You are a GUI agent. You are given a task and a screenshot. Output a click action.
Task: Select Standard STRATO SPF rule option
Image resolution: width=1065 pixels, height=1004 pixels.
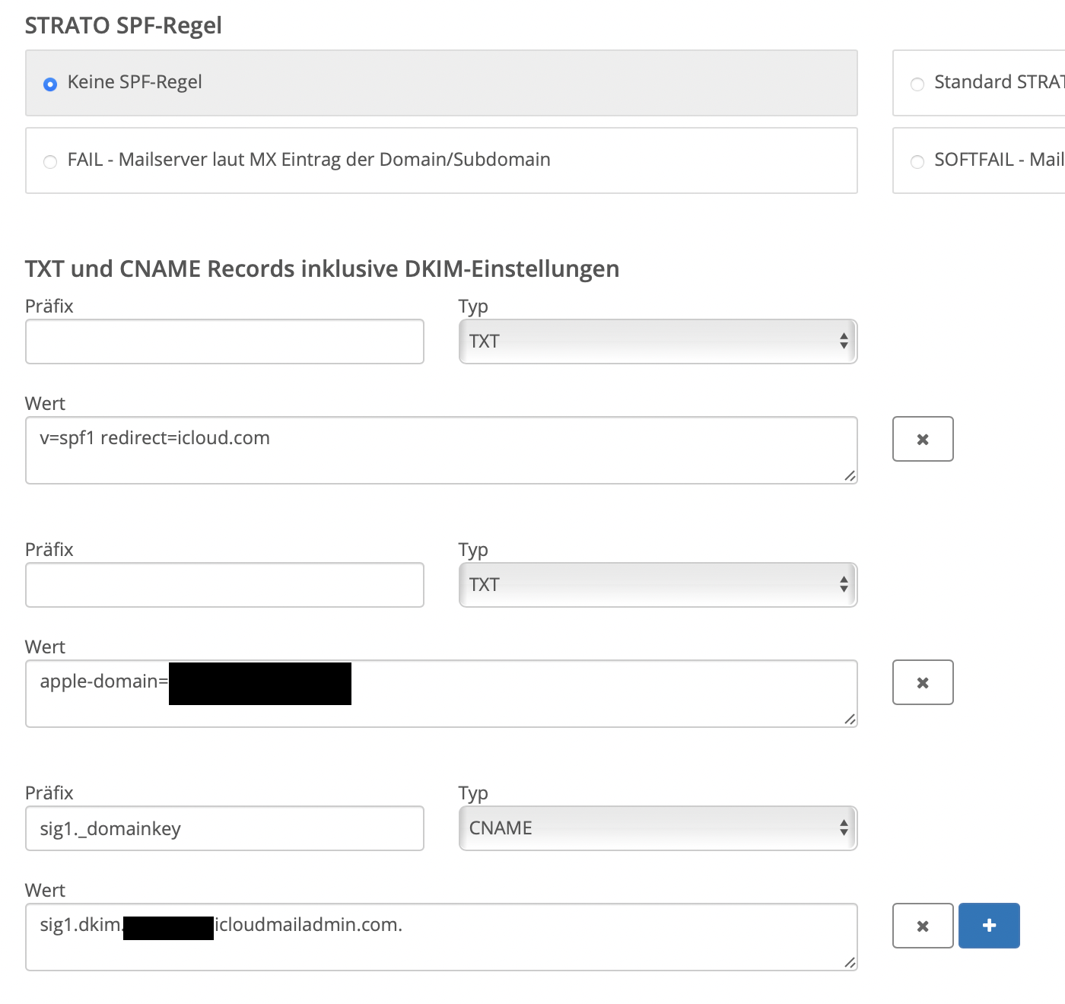tap(917, 84)
